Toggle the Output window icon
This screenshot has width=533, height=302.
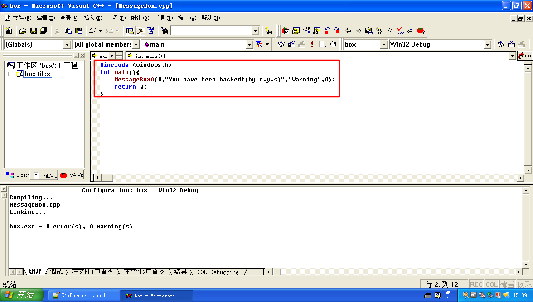(x=141, y=31)
